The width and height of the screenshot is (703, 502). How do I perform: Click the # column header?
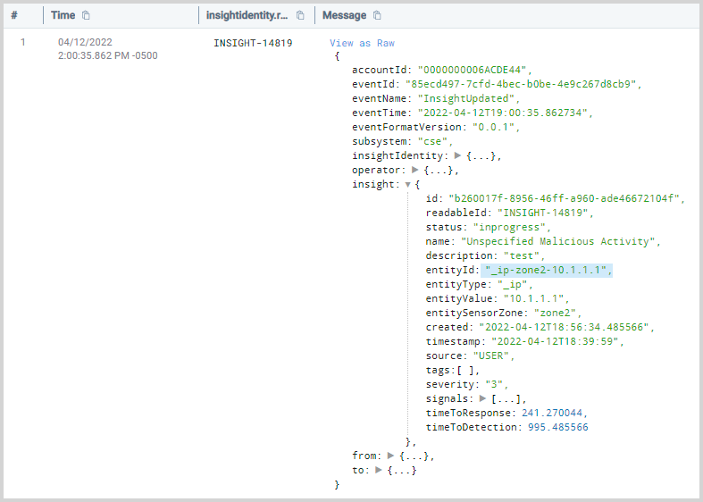tap(14, 16)
